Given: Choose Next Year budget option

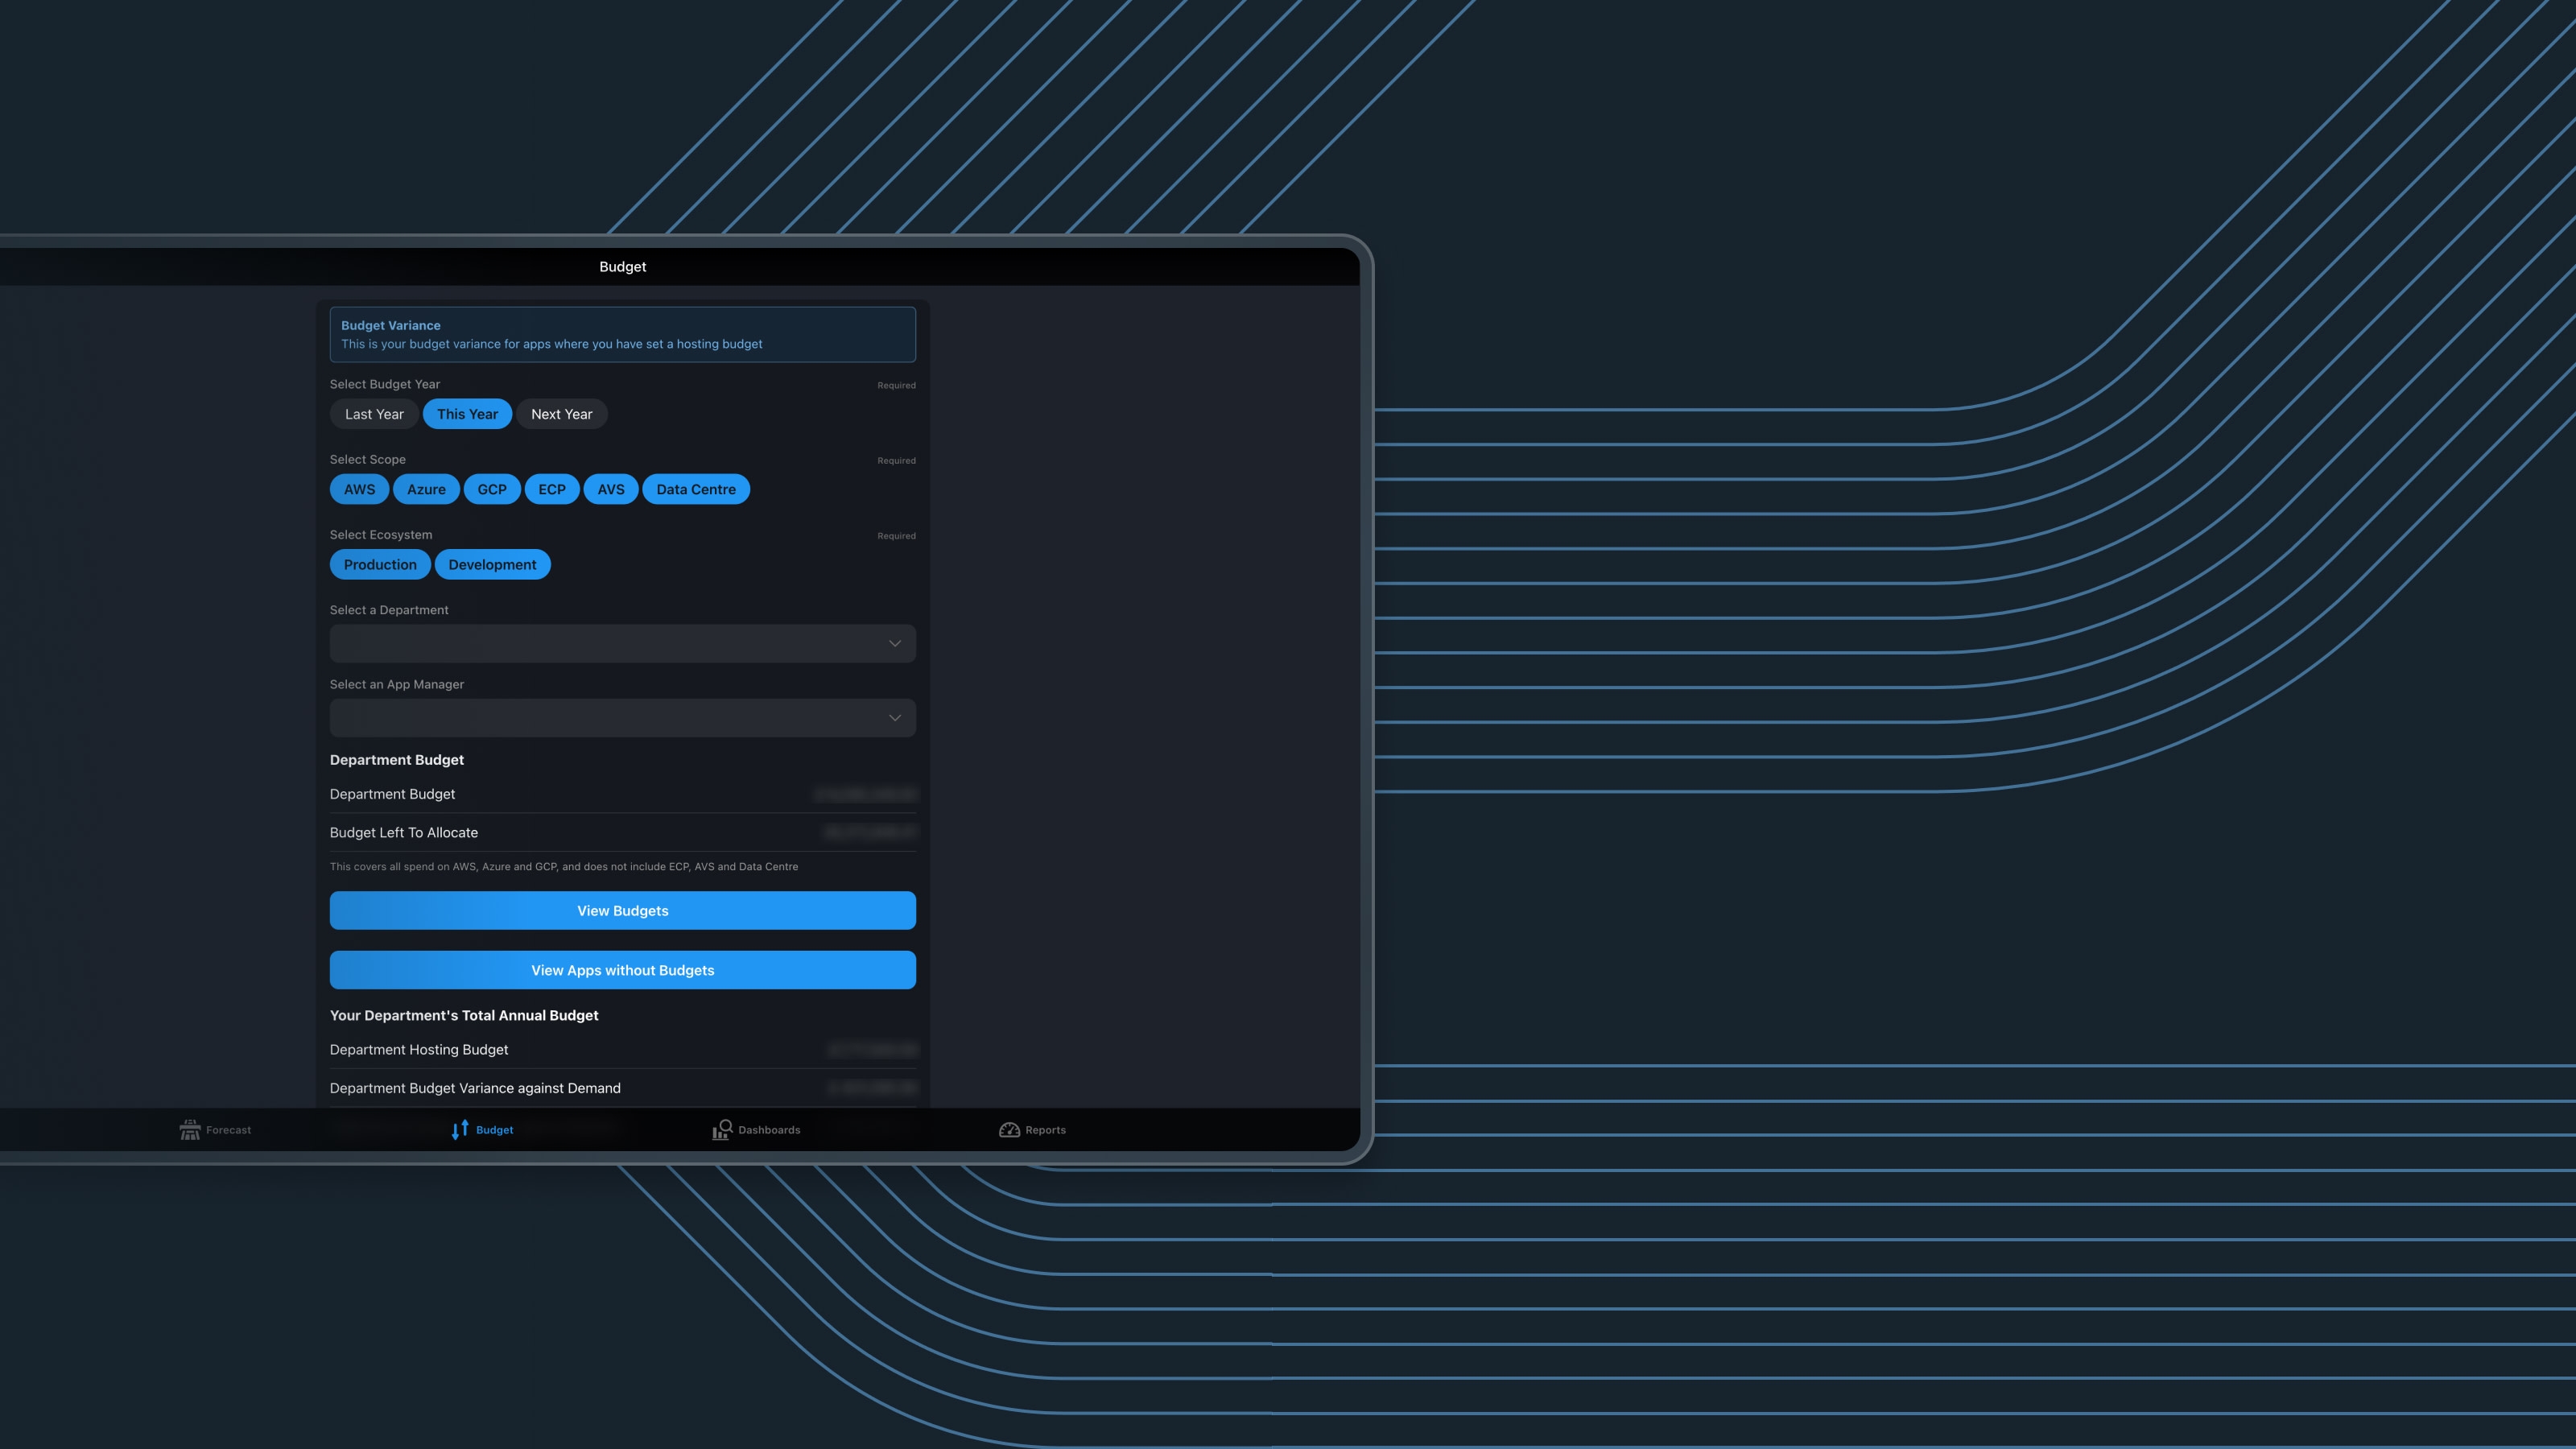Looking at the screenshot, I should click(561, 412).
